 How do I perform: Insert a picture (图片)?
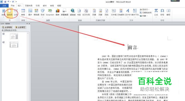tap(30, 12)
